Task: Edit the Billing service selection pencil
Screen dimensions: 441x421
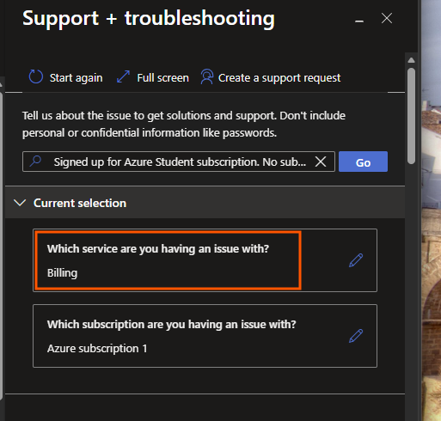Action: click(356, 260)
